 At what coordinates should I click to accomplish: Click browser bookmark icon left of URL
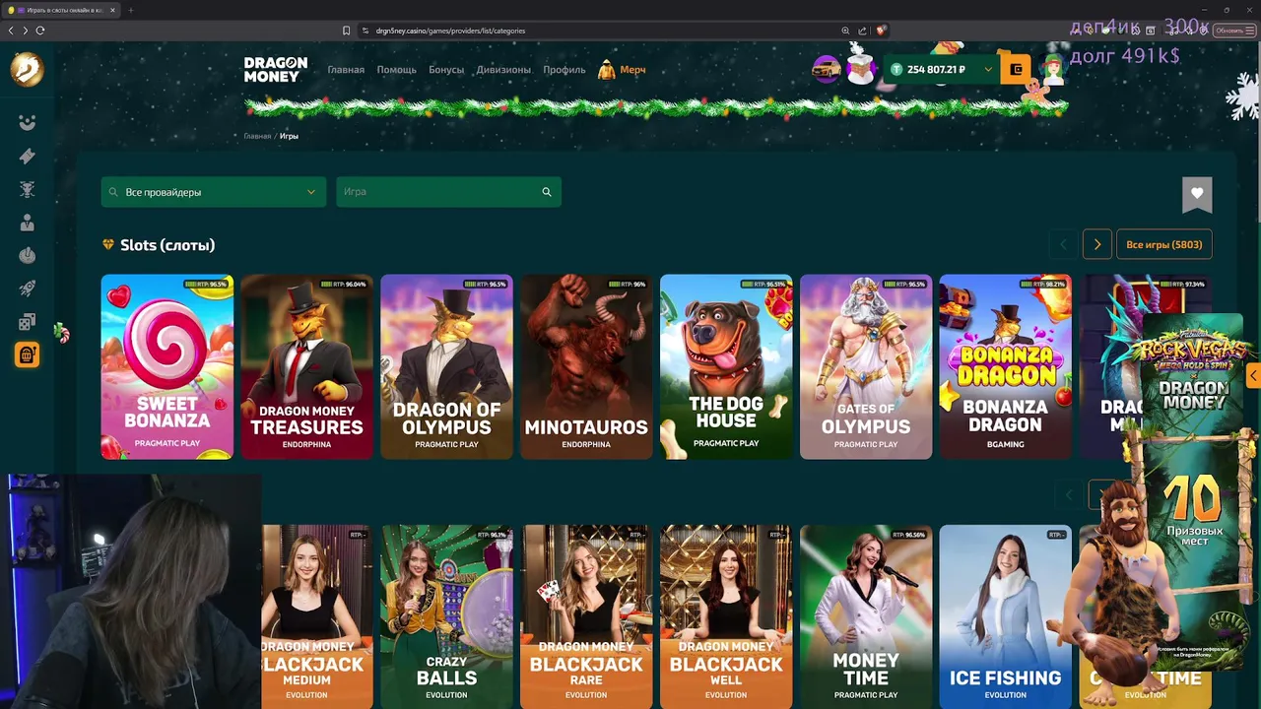click(346, 31)
